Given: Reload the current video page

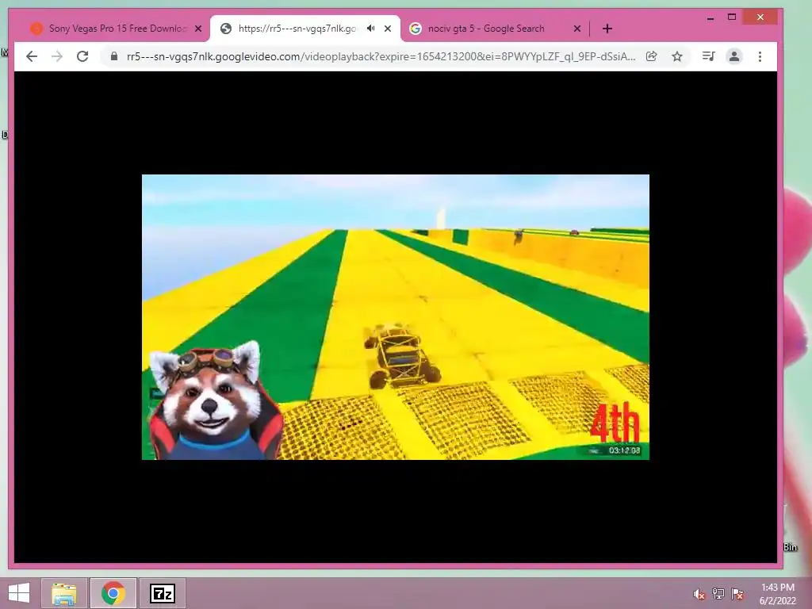Looking at the screenshot, I should (x=82, y=56).
